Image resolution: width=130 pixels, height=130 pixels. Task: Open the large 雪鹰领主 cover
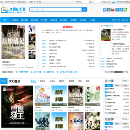click(x=17, y=107)
